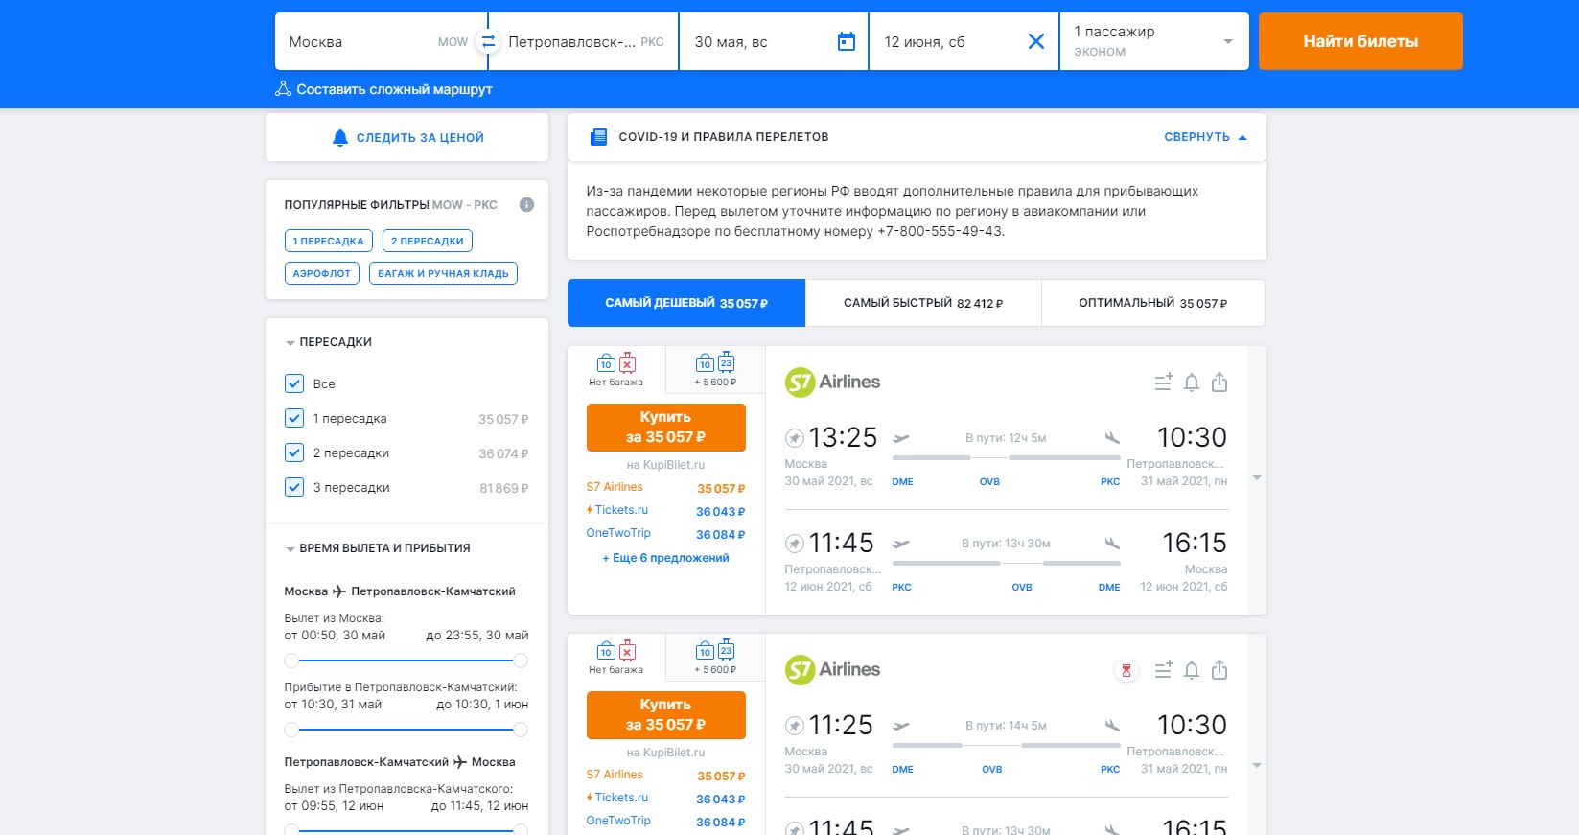This screenshot has width=1579, height=835.
Task: Apply the Аэрофлот popular filter chip
Action: 322,273
